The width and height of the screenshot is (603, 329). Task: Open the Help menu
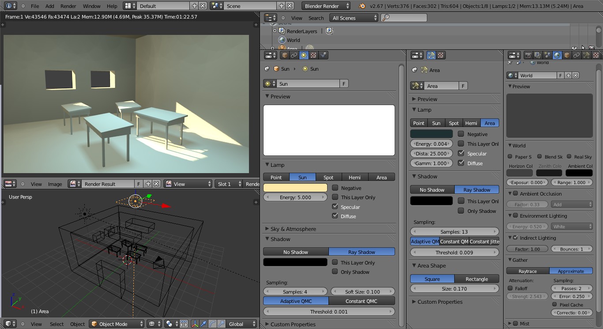(112, 6)
